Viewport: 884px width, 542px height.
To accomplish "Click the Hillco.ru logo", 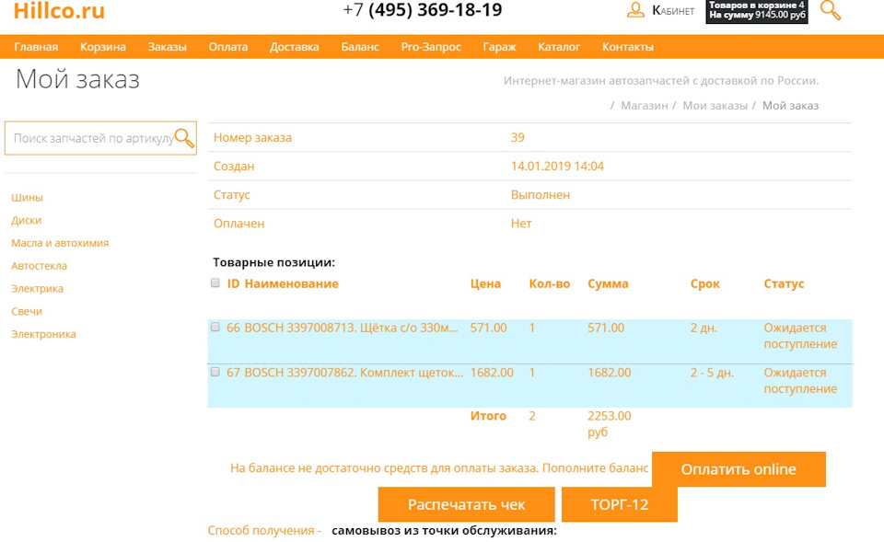I will tap(57, 12).
